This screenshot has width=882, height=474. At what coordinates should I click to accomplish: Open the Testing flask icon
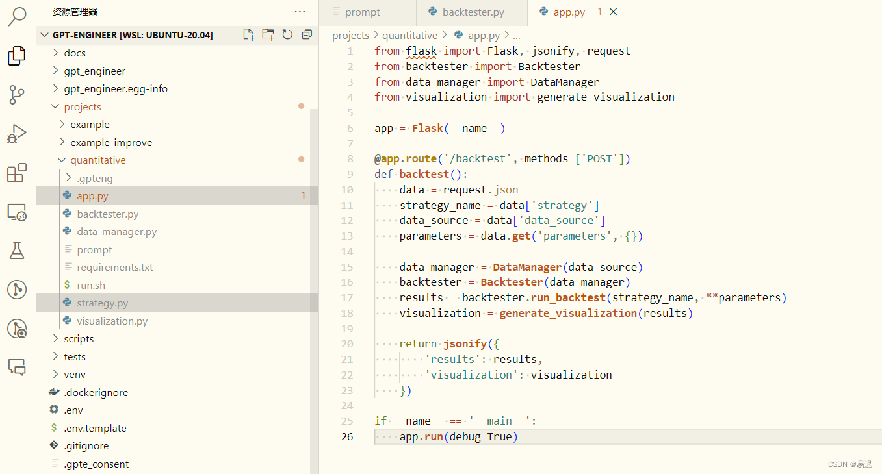17,251
